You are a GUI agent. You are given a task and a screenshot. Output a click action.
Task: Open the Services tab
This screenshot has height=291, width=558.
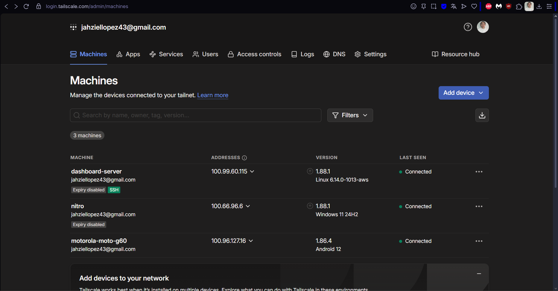point(166,54)
